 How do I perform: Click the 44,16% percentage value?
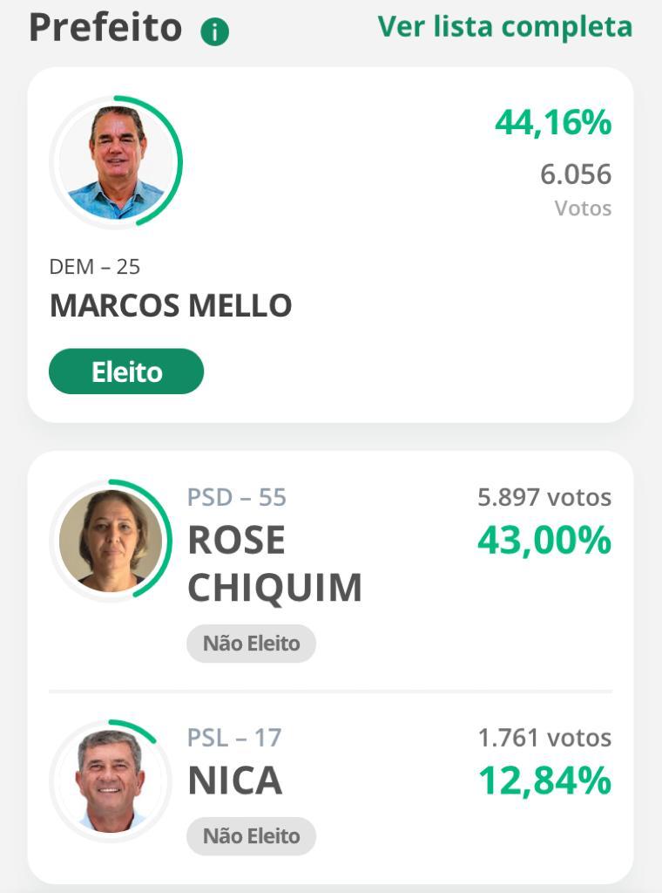(553, 122)
